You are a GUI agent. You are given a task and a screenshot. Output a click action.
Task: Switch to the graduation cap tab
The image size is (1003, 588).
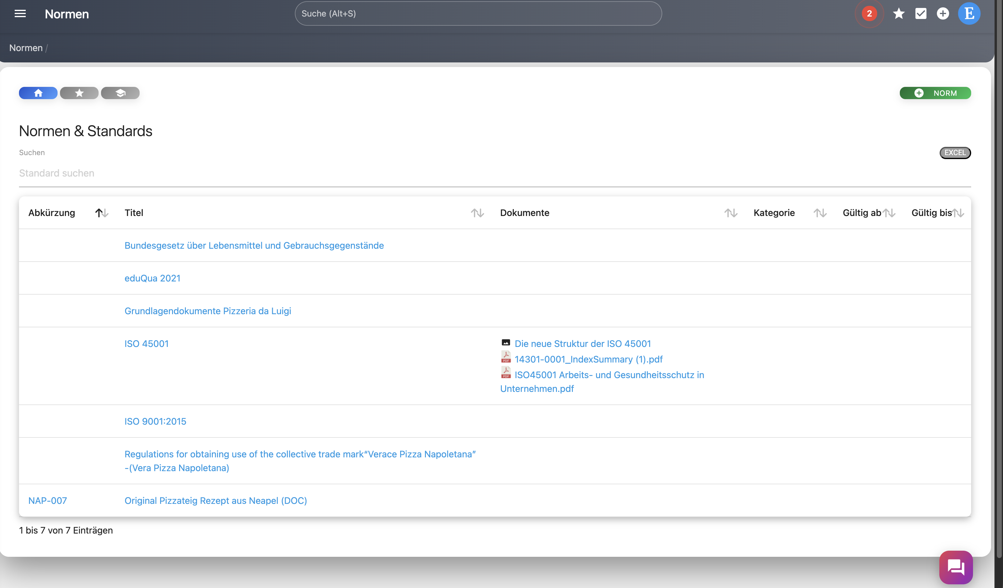pos(120,93)
